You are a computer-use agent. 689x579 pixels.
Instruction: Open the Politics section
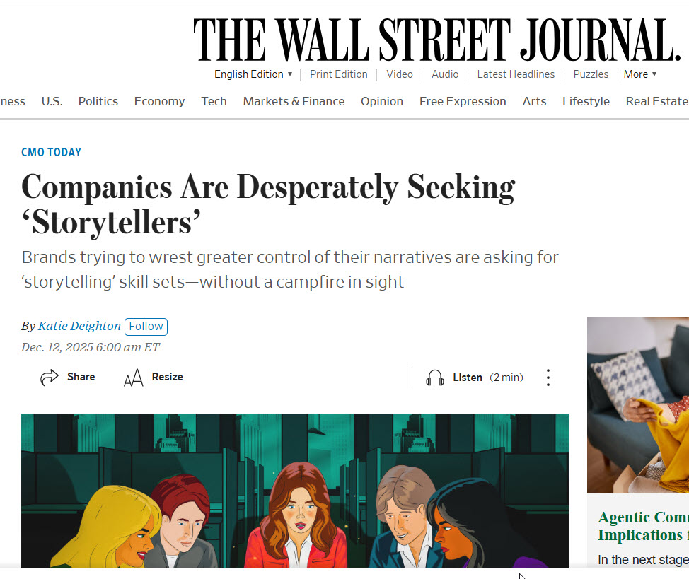[98, 101]
